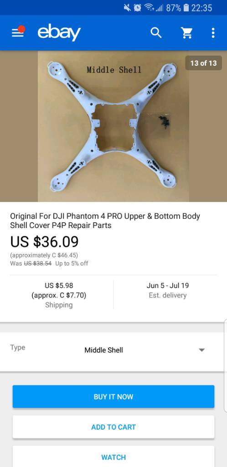Tap the eBay logo

click(59, 32)
